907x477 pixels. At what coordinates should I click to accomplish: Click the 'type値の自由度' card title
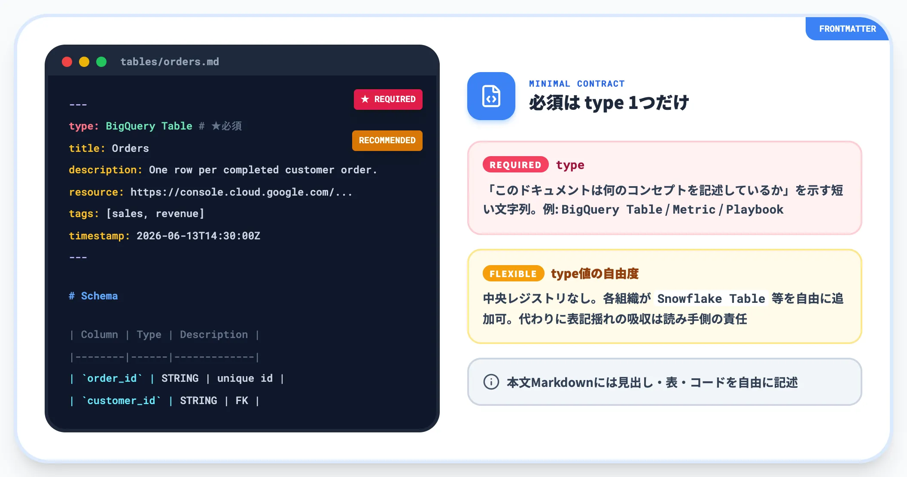pos(595,274)
